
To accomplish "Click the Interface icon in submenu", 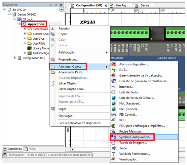I will (x=113, y=87).
